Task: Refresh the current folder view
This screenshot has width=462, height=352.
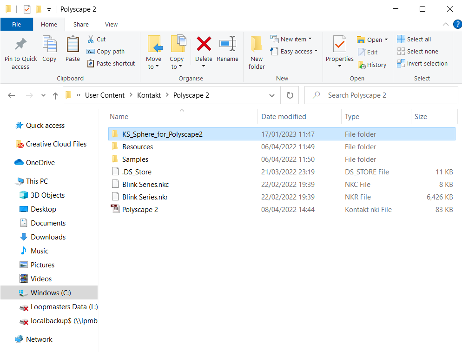Action: (x=290, y=95)
